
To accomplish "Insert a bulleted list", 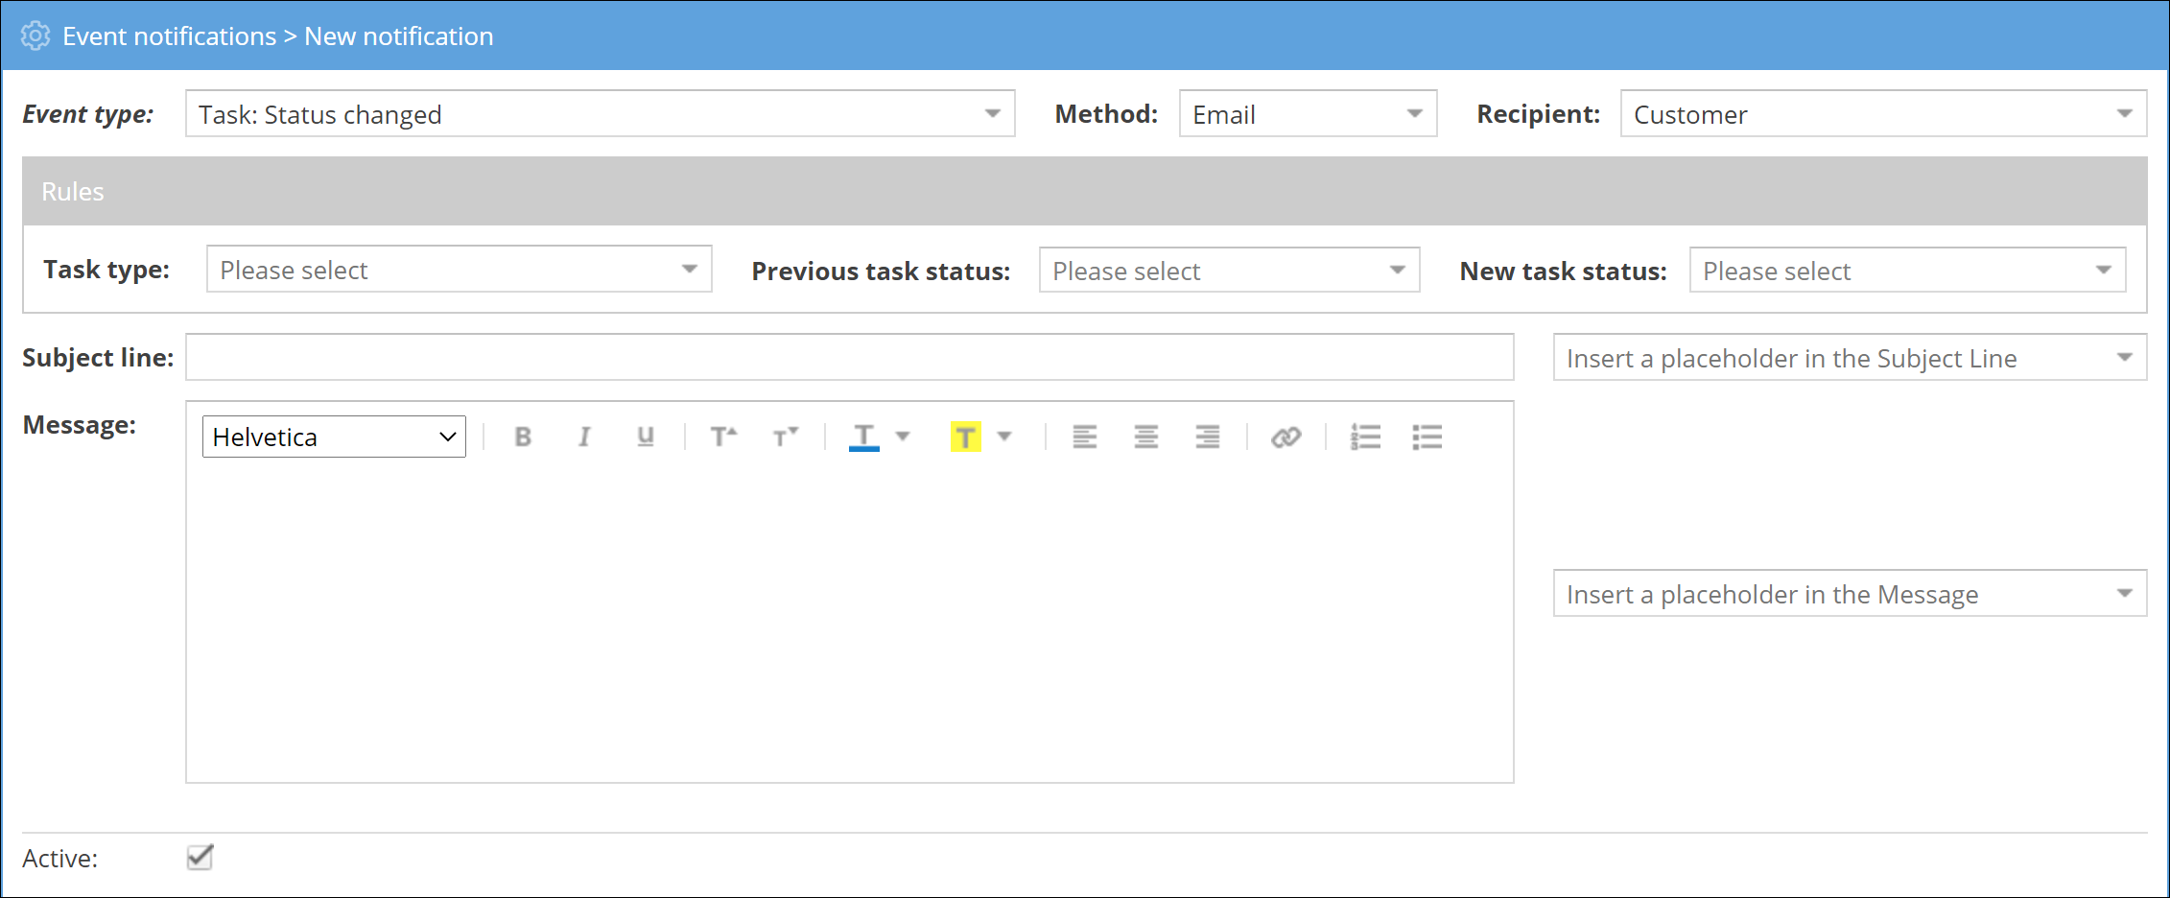I will coord(1427,437).
